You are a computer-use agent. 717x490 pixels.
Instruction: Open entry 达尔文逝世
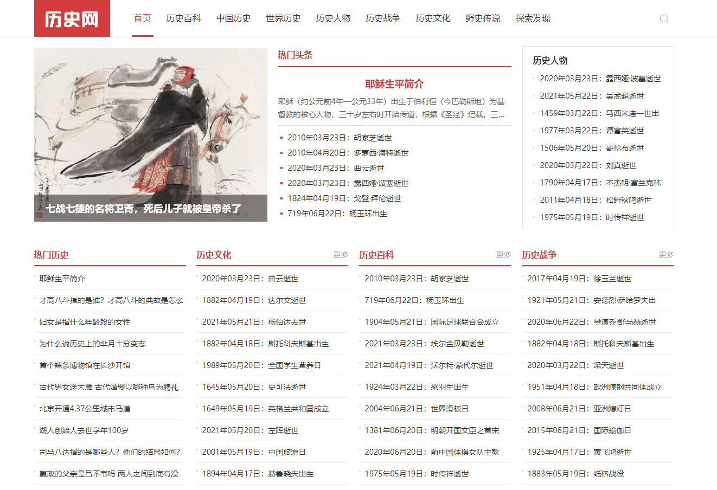(254, 300)
